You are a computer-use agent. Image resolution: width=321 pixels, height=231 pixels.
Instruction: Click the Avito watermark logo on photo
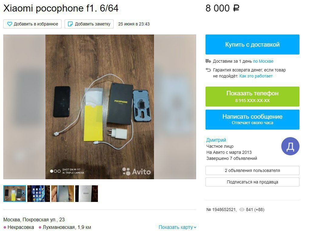(136, 172)
